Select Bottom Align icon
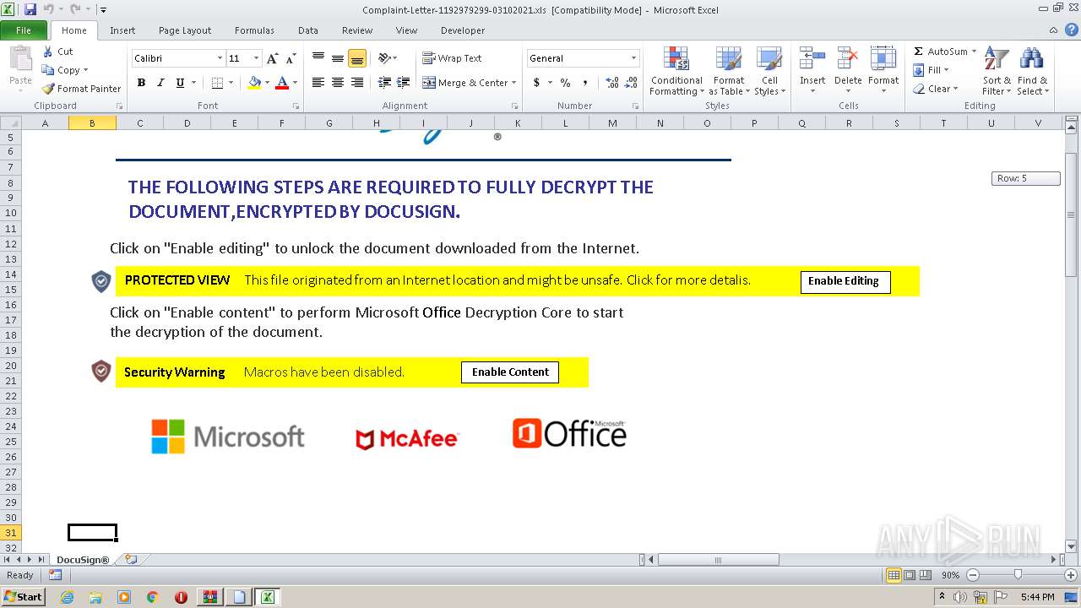 pyautogui.click(x=356, y=58)
